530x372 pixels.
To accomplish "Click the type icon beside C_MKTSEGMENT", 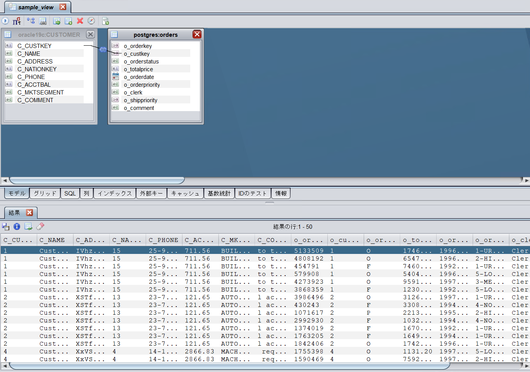I will click(9, 92).
